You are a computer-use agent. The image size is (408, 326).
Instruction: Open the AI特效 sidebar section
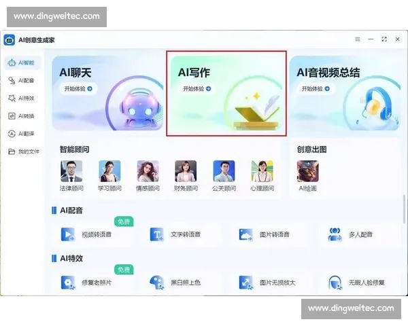[x=22, y=98]
